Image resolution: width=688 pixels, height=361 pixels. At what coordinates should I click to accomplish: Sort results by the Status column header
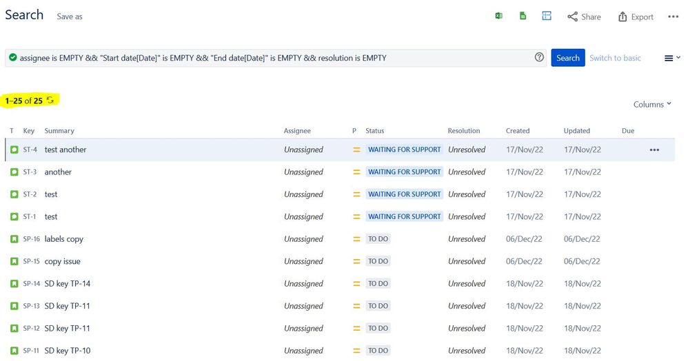pos(375,131)
